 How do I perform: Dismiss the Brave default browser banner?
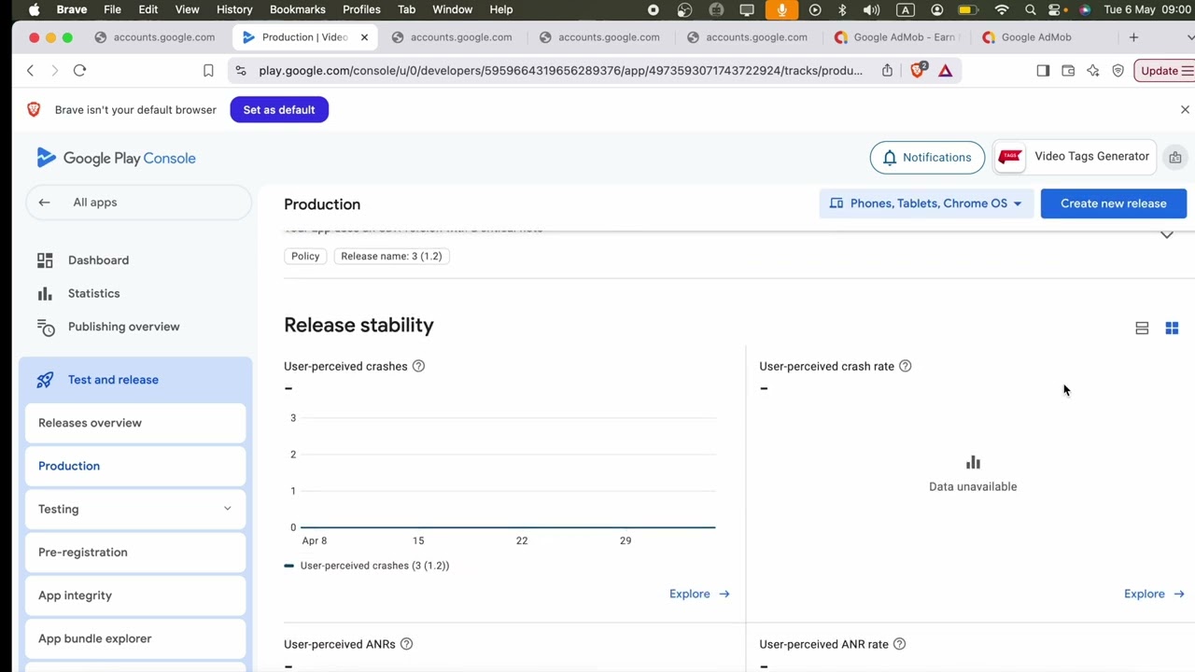click(1185, 109)
